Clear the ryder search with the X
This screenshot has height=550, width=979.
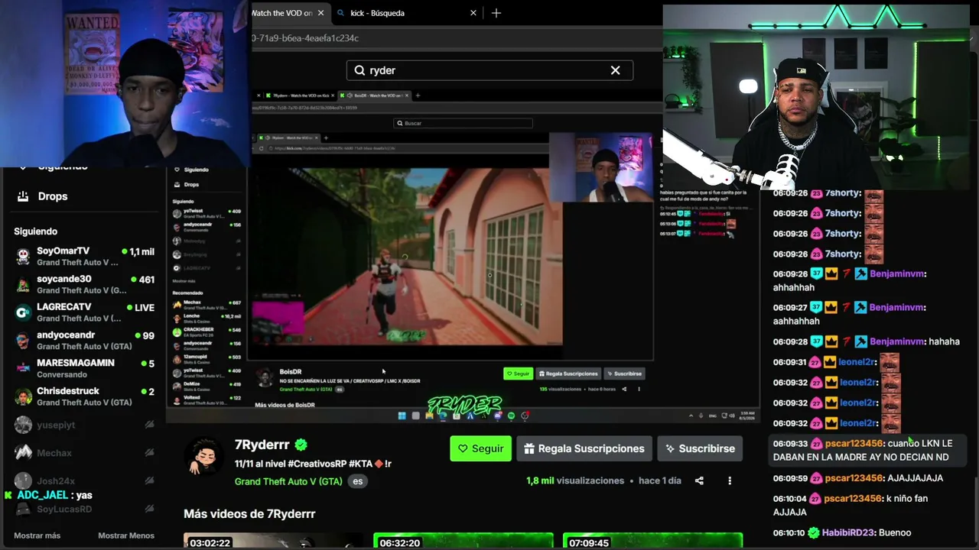615,70
